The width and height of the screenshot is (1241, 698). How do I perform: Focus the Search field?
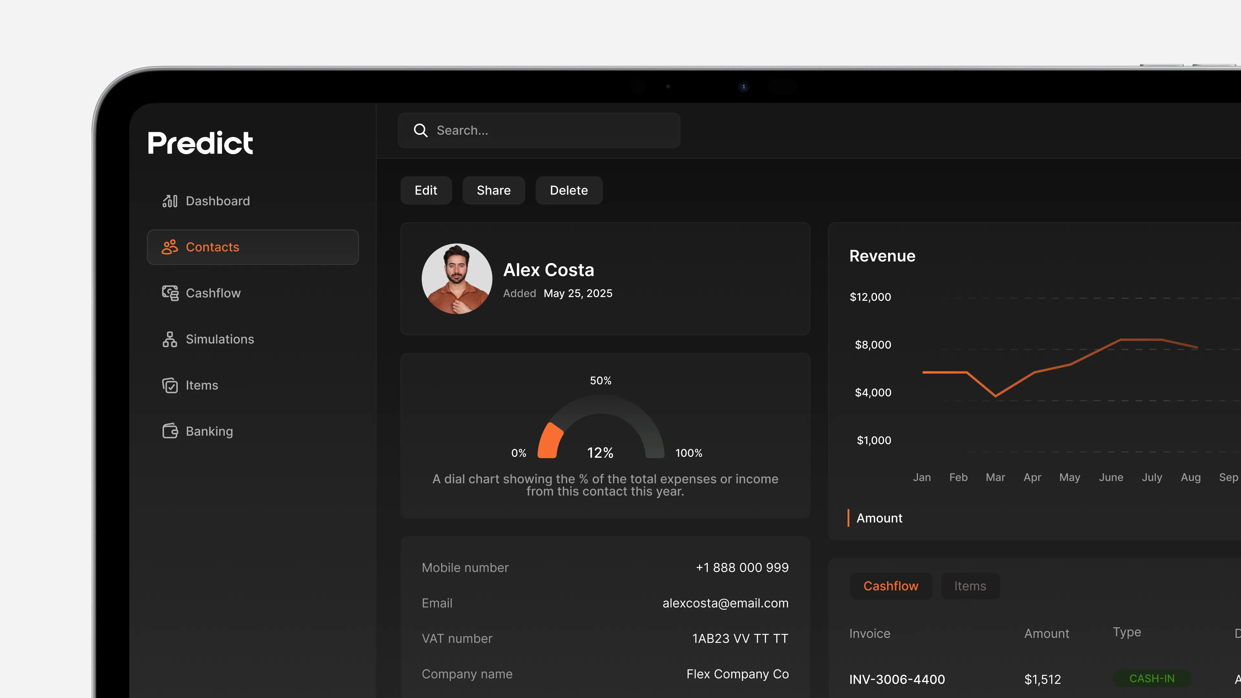tap(539, 131)
